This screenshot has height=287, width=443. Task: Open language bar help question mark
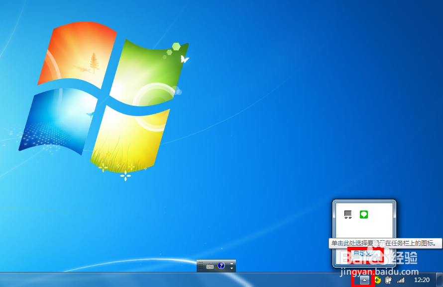coord(221,266)
